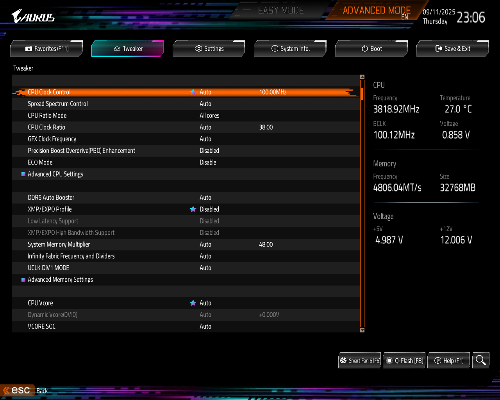Open Smart Fan 6 [F6]
The height and width of the screenshot is (400, 500).
pyautogui.click(x=360, y=361)
